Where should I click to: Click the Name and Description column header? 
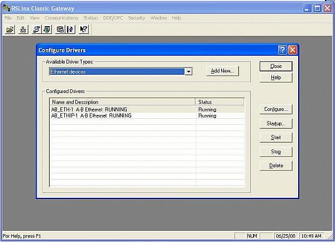pyautogui.click(x=122, y=102)
